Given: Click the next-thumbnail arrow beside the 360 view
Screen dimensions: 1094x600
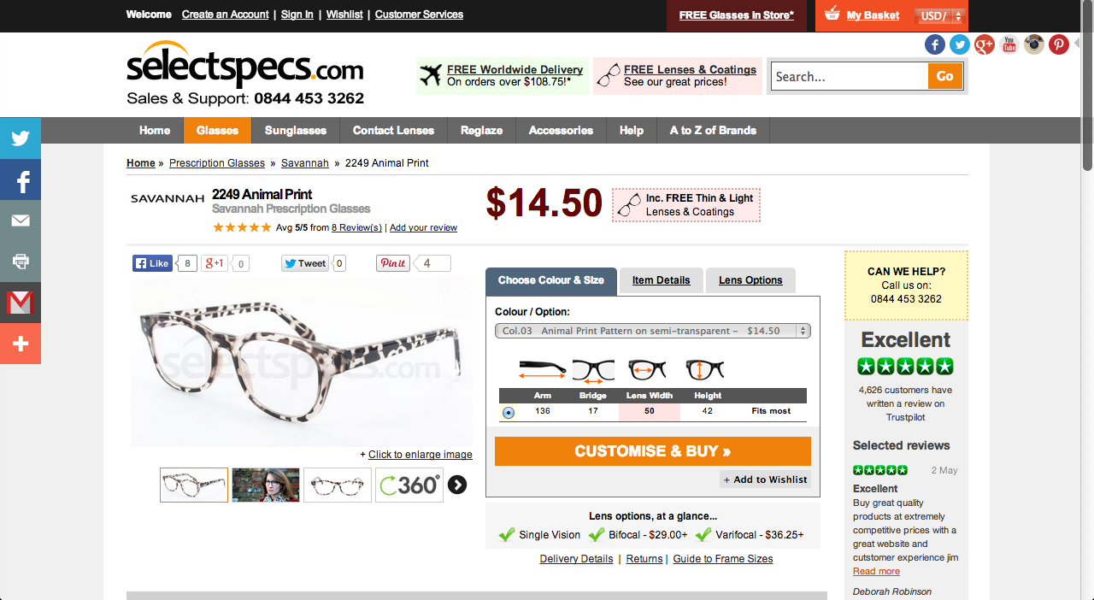Looking at the screenshot, I should [457, 485].
